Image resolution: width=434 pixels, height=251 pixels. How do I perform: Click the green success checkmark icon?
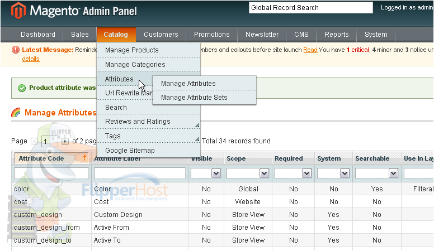(22, 88)
